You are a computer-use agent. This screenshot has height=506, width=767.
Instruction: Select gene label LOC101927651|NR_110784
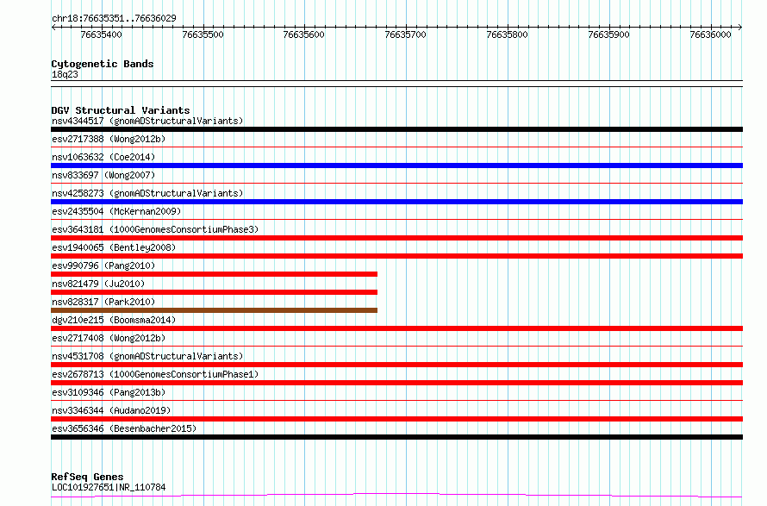(x=109, y=487)
